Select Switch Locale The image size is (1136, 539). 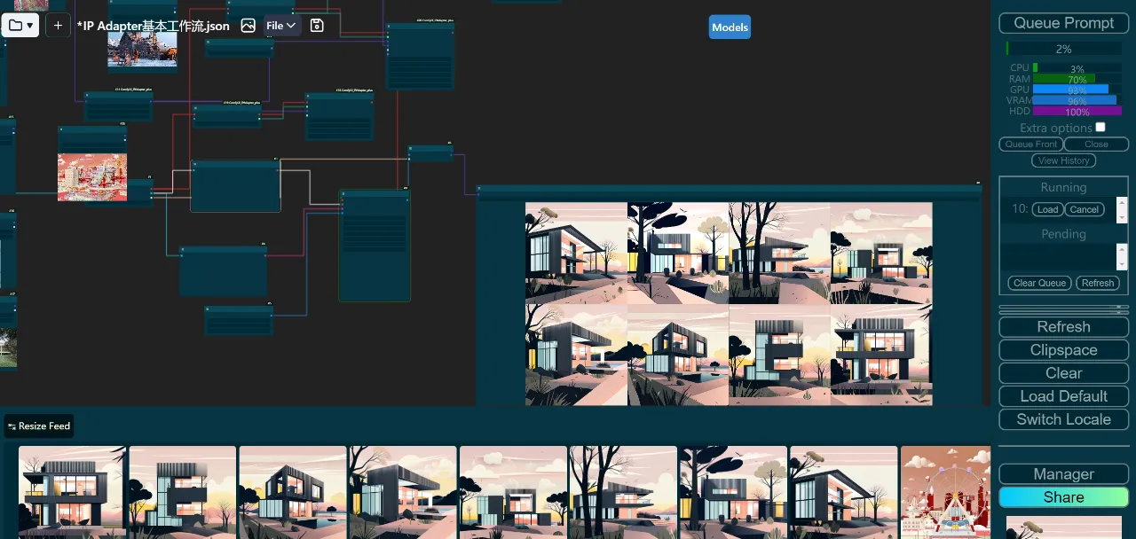[x=1063, y=419]
